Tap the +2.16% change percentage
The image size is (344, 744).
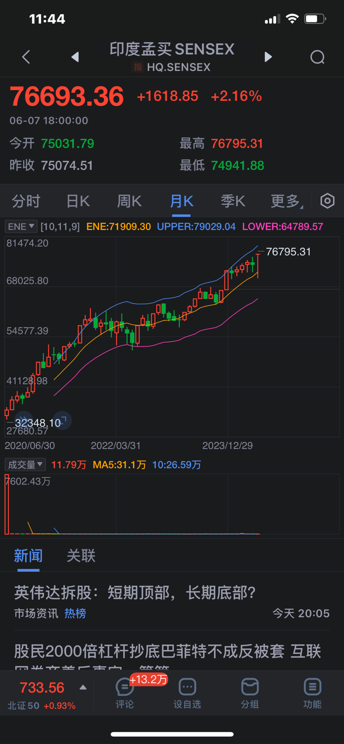[x=236, y=96]
